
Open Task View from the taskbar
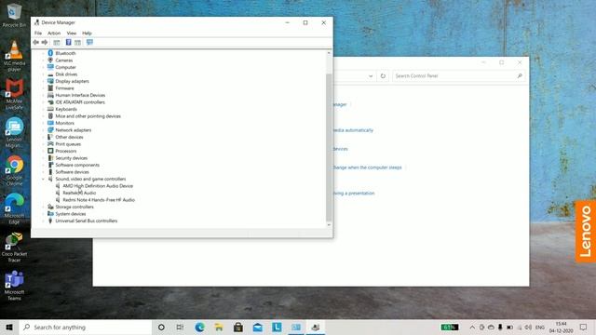tap(180, 327)
